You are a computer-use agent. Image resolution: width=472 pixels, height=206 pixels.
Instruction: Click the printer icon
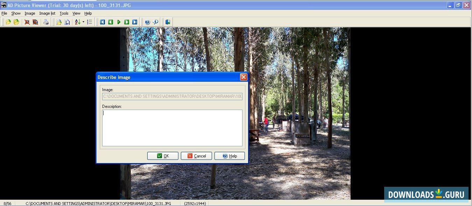(46, 22)
